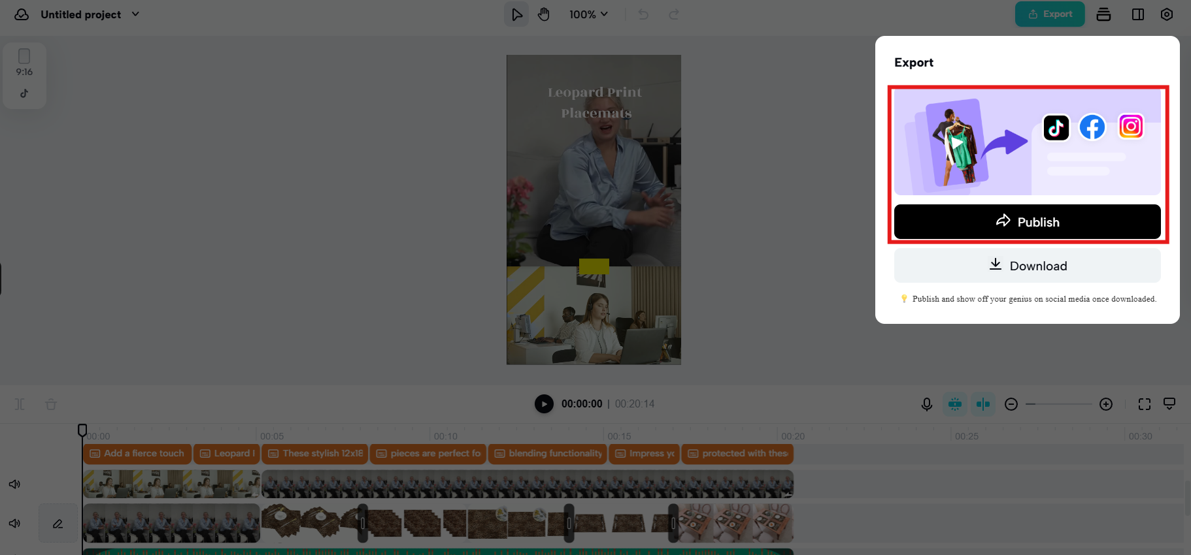The width and height of the screenshot is (1191, 555).
Task: Toggle the preview axis align button
Action: coord(983,404)
